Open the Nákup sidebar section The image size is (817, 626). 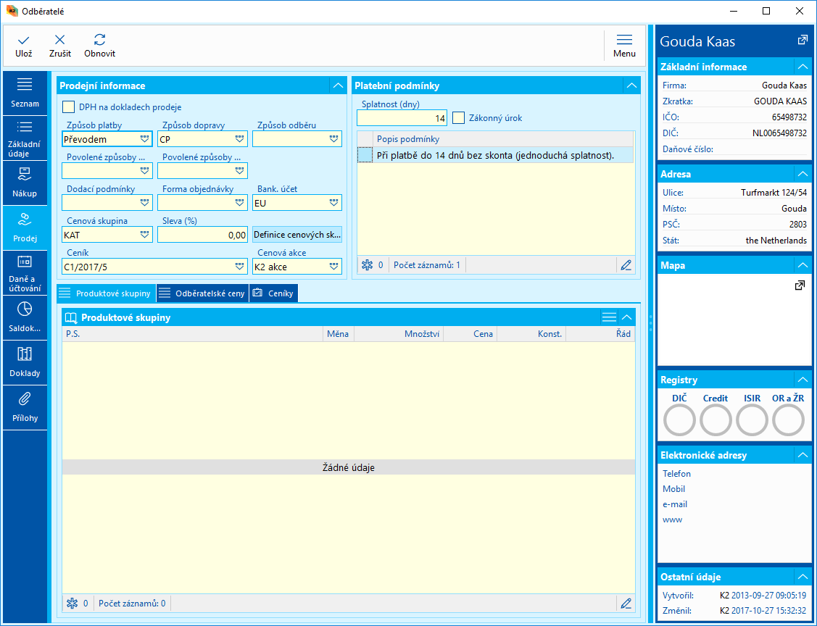[25, 183]
